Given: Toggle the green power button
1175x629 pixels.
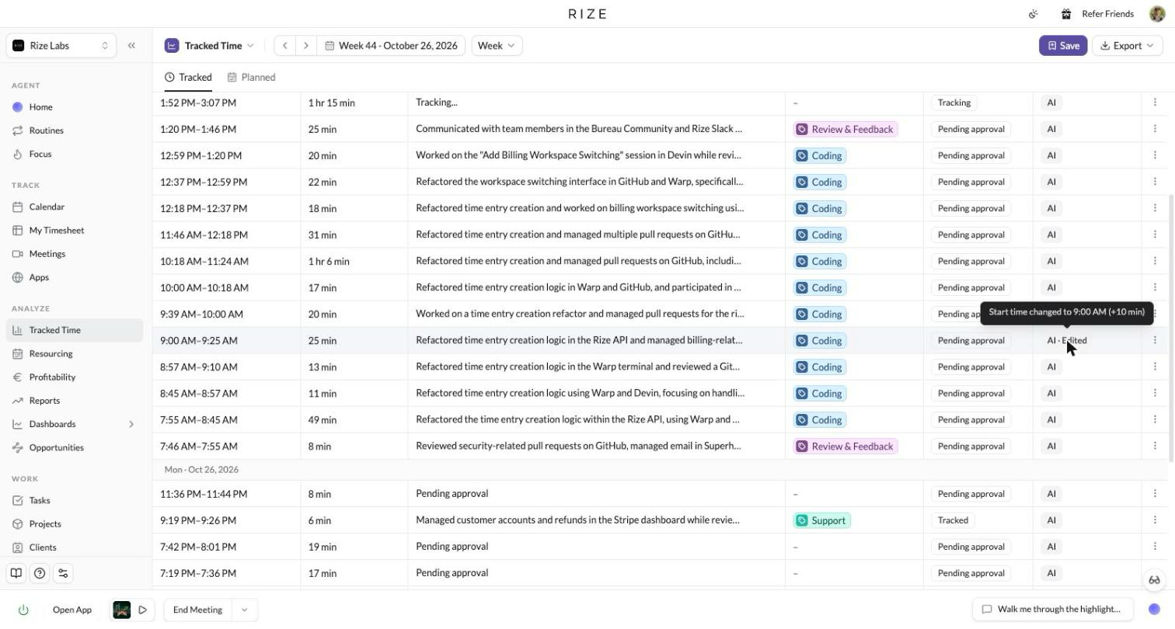Looking at the screenshot, I should point(23,610).
